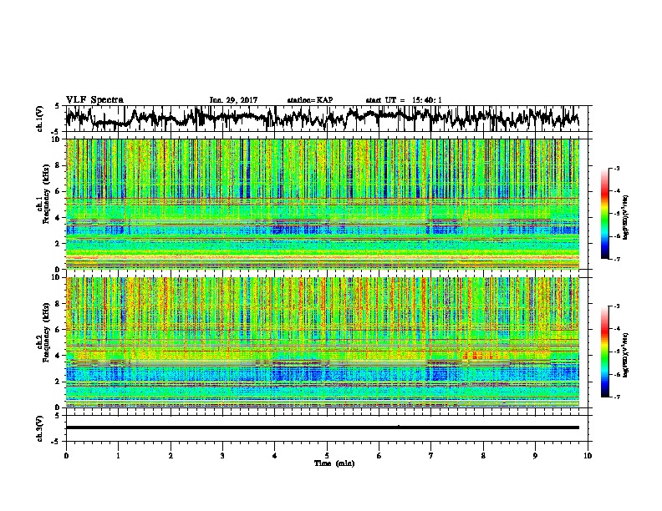Click the ch.1 voltage waveform trace
Viewport: 662px width, 511px height.
[323, 118]
